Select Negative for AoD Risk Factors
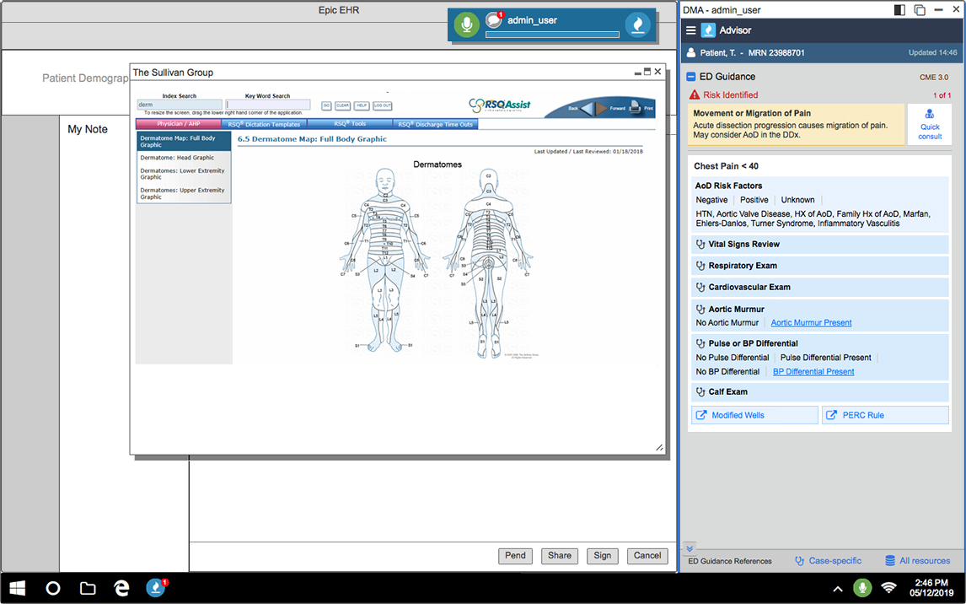The width and height of the screenshot is (966, 604). [711, 200]
